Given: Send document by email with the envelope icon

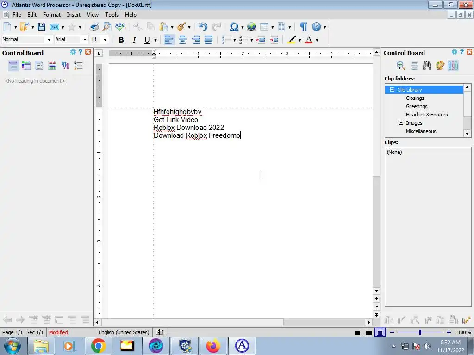Looking at the screenshot, I should (x=55, y=27).
